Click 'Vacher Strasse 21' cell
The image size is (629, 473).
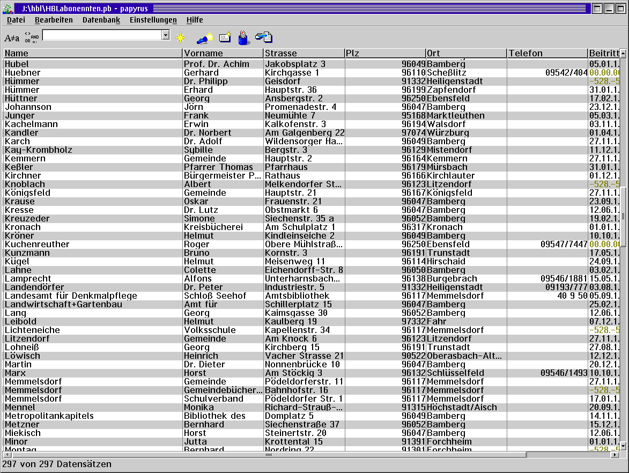[304, 356]
